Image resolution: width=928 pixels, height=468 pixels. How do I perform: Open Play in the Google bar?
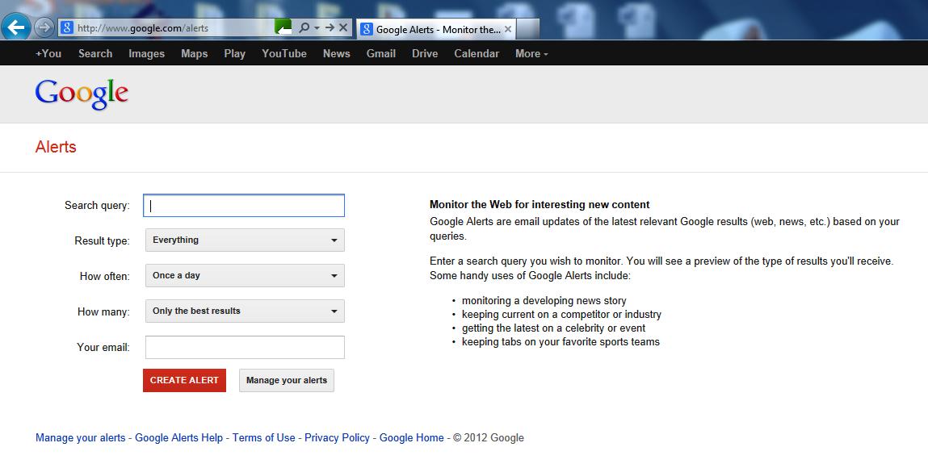tap(234, 54)
